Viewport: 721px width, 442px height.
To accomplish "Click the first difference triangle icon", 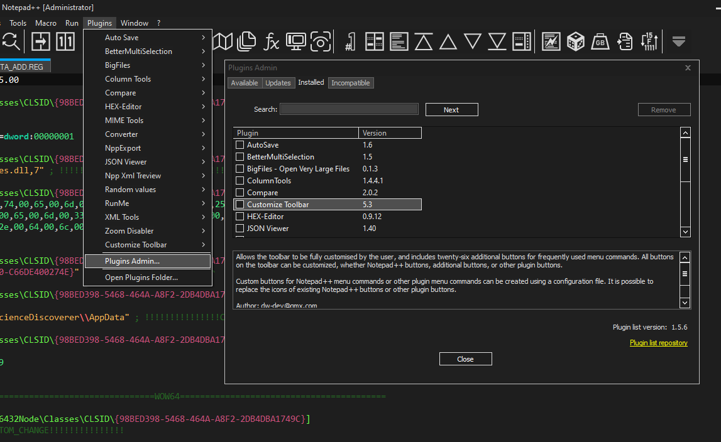I will (x=424, y=41).
